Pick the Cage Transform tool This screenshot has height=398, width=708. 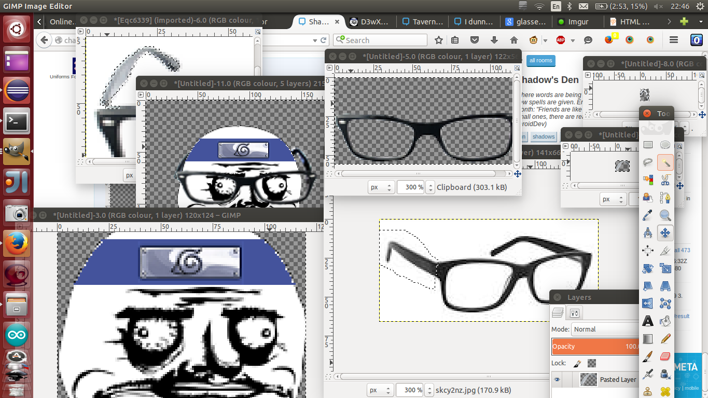point(665,304)
